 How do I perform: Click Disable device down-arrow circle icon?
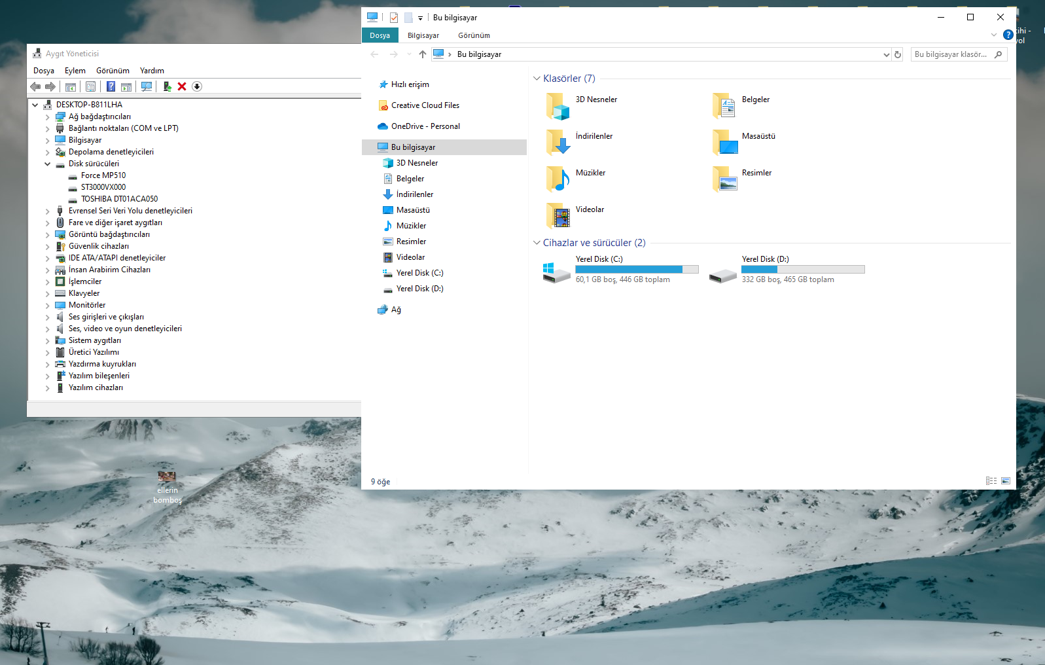[x=197, y=86]
